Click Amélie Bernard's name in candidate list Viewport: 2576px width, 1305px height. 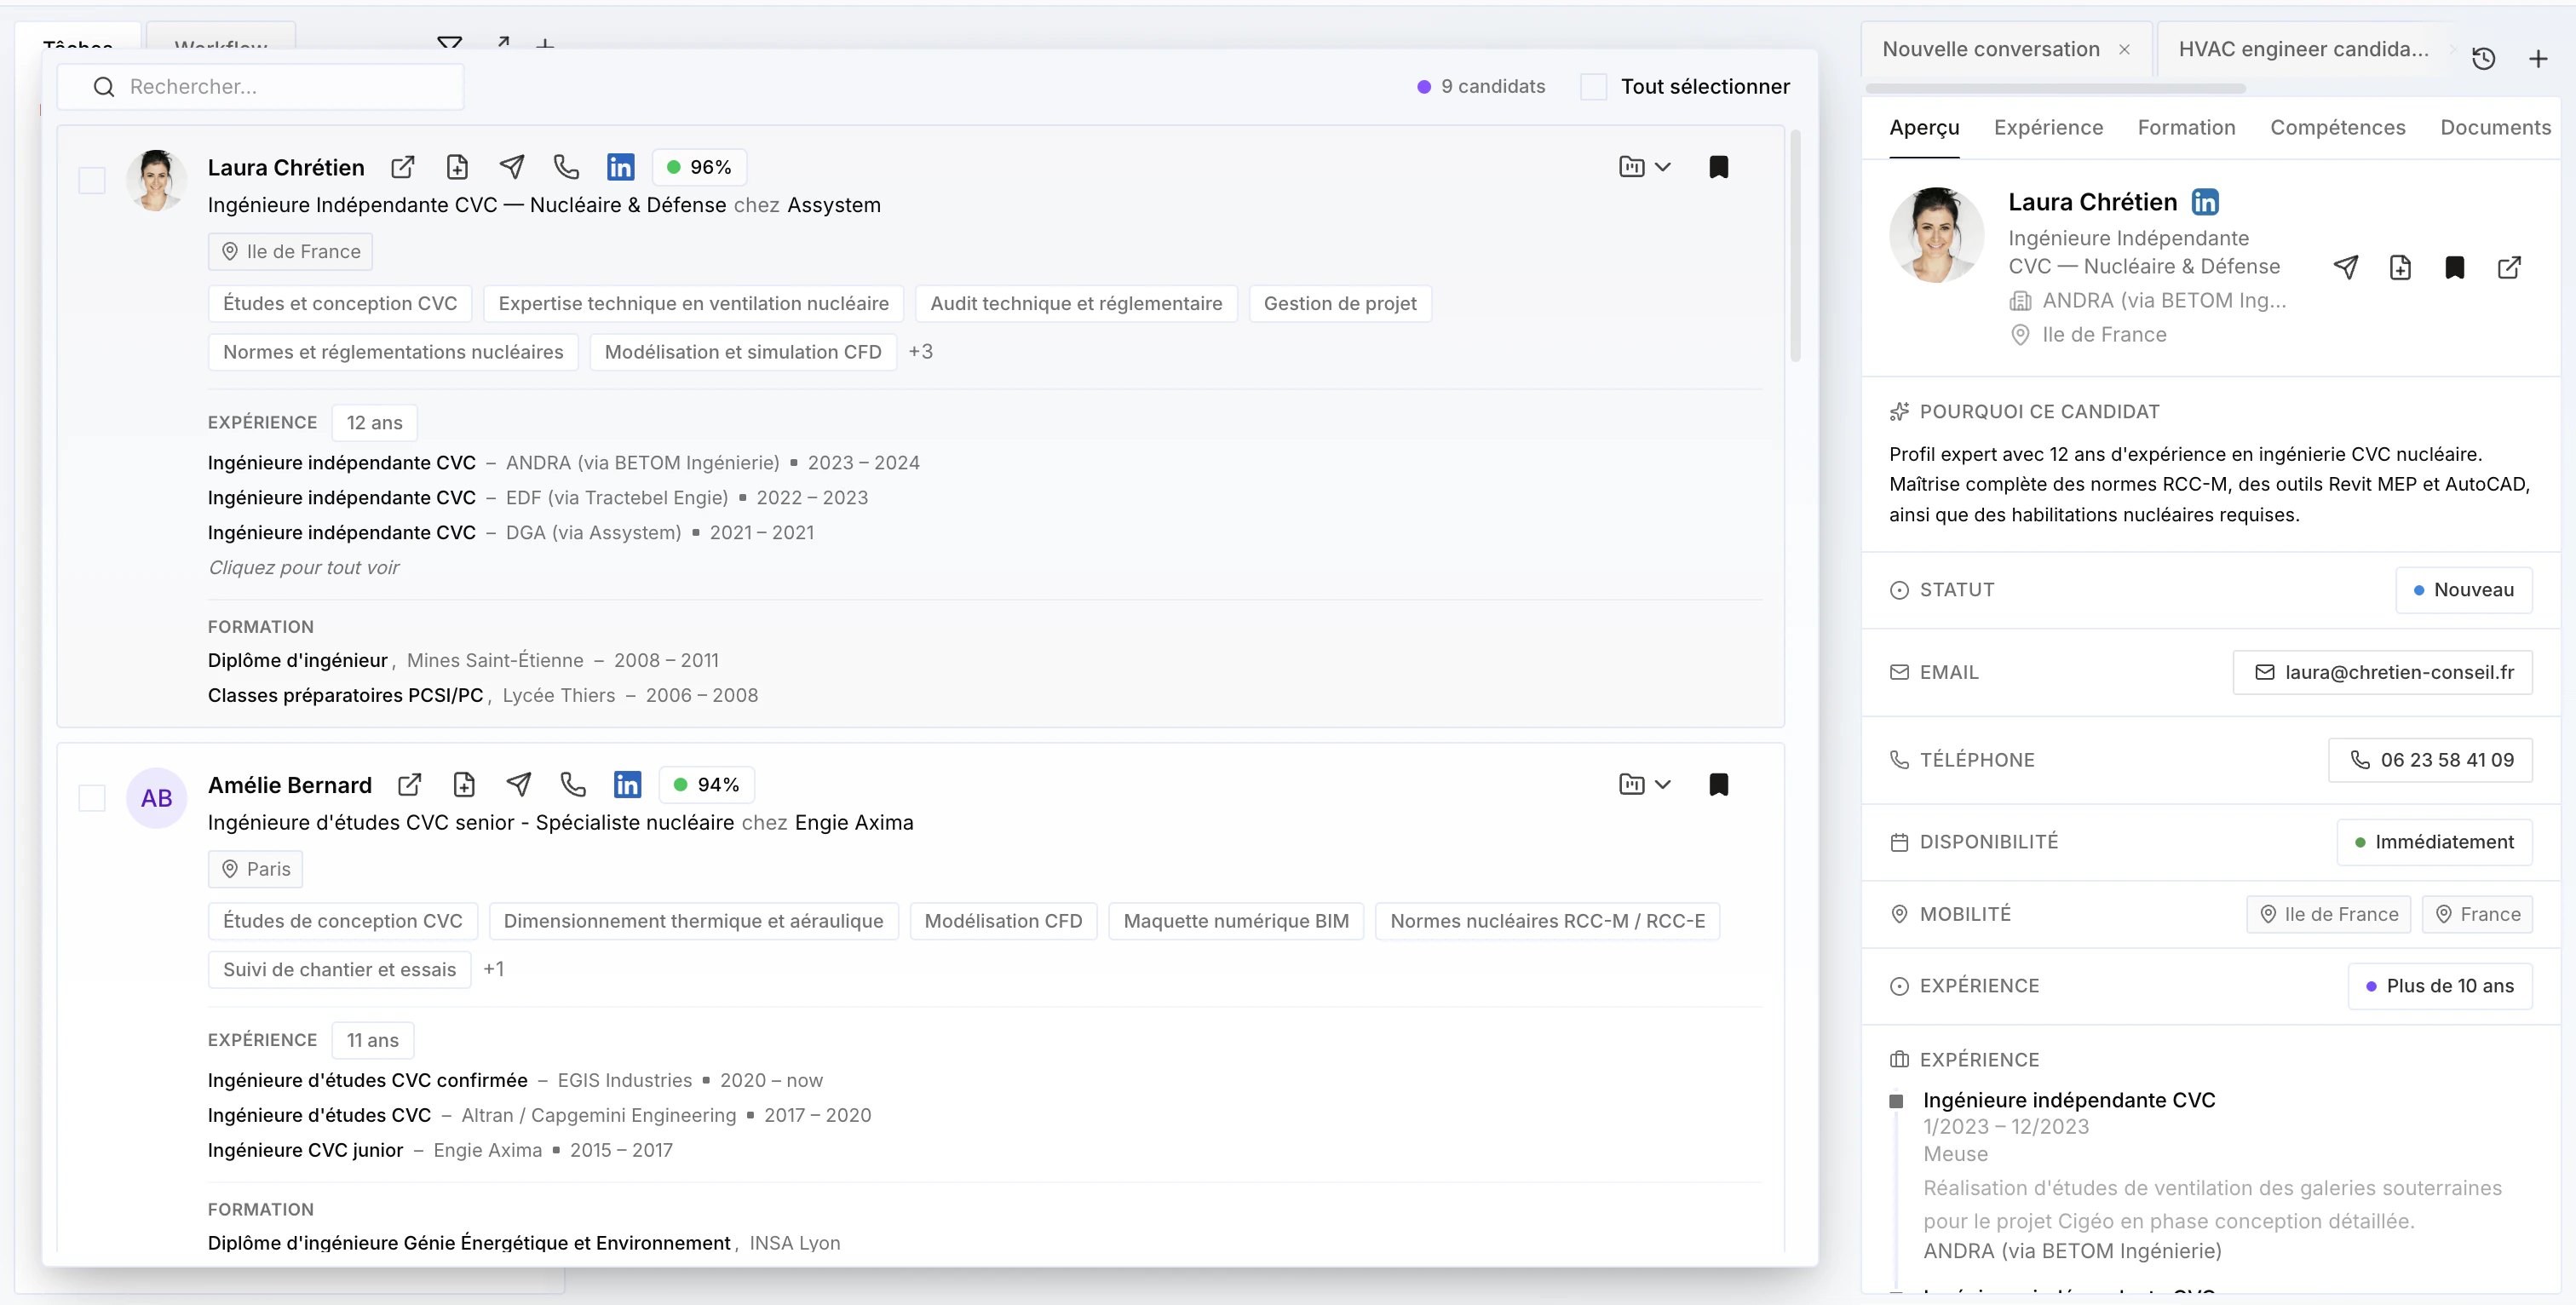(290, 785)
